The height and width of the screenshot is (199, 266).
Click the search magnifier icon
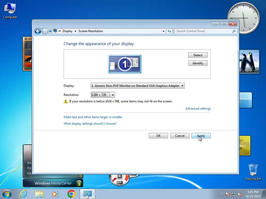pos(234,31)
